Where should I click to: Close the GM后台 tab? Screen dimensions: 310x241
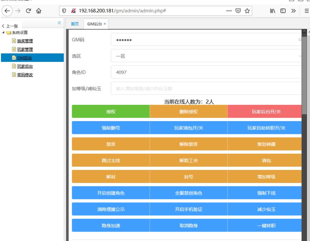105,24
